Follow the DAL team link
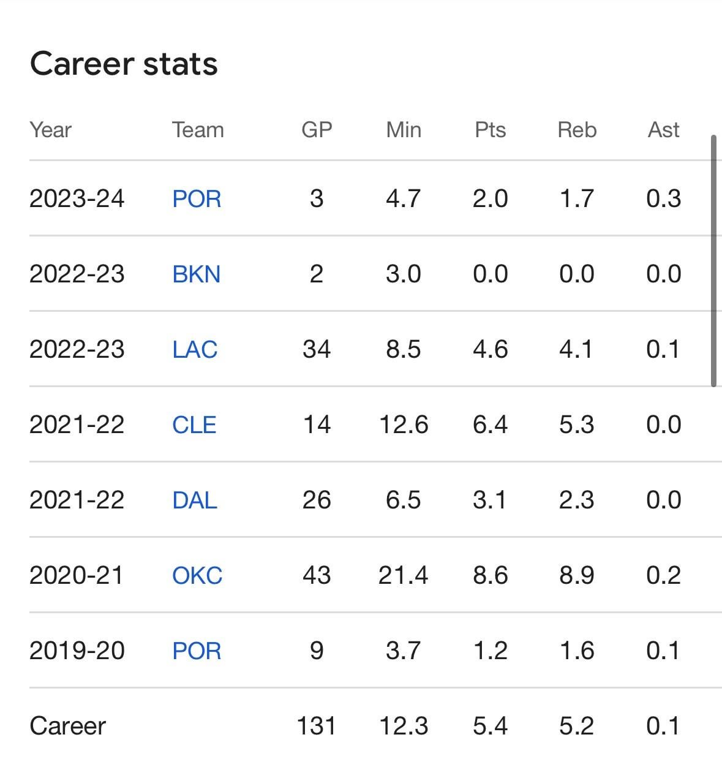The image size is (722, 759). pos(195,500)
